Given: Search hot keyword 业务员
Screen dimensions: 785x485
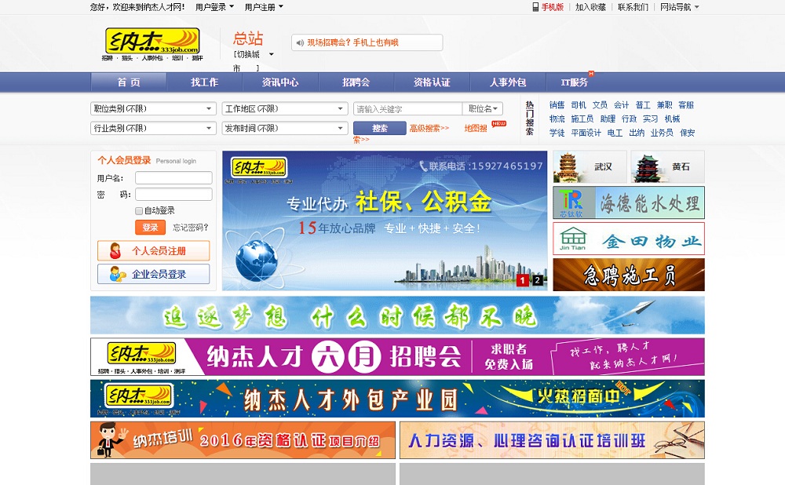Looking at the screenshot, I should (x=662, y=133).
